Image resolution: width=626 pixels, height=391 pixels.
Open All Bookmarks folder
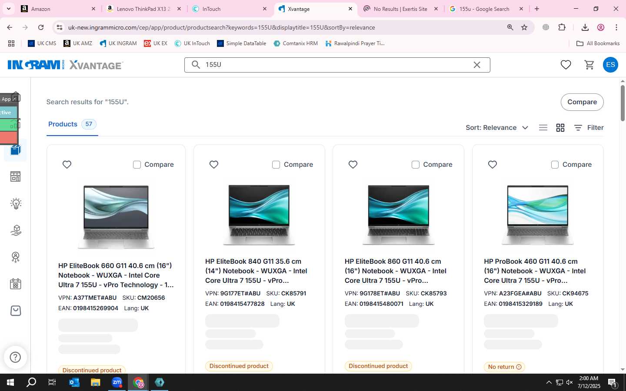(x=598, y=43)
